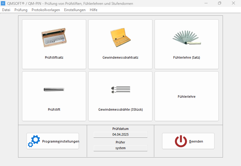Click the Fühlerlehre (Satz) feeler fan image

click(x=186, y=37)
